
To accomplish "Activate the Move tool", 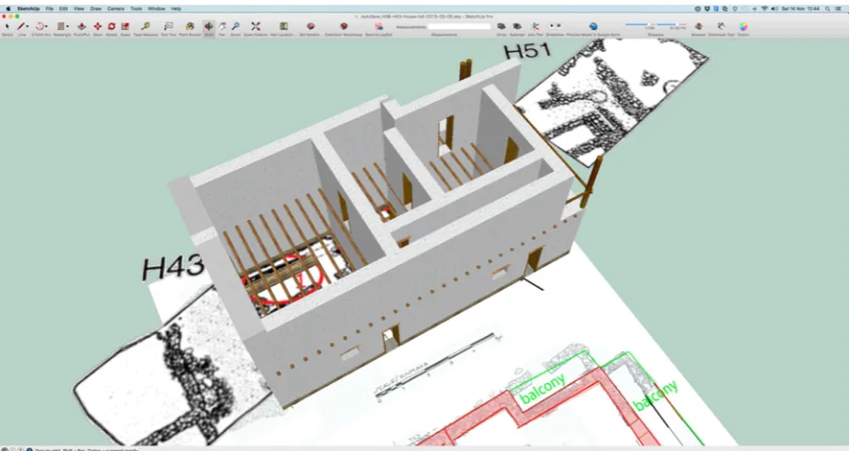I will click(x=97, y=26).
